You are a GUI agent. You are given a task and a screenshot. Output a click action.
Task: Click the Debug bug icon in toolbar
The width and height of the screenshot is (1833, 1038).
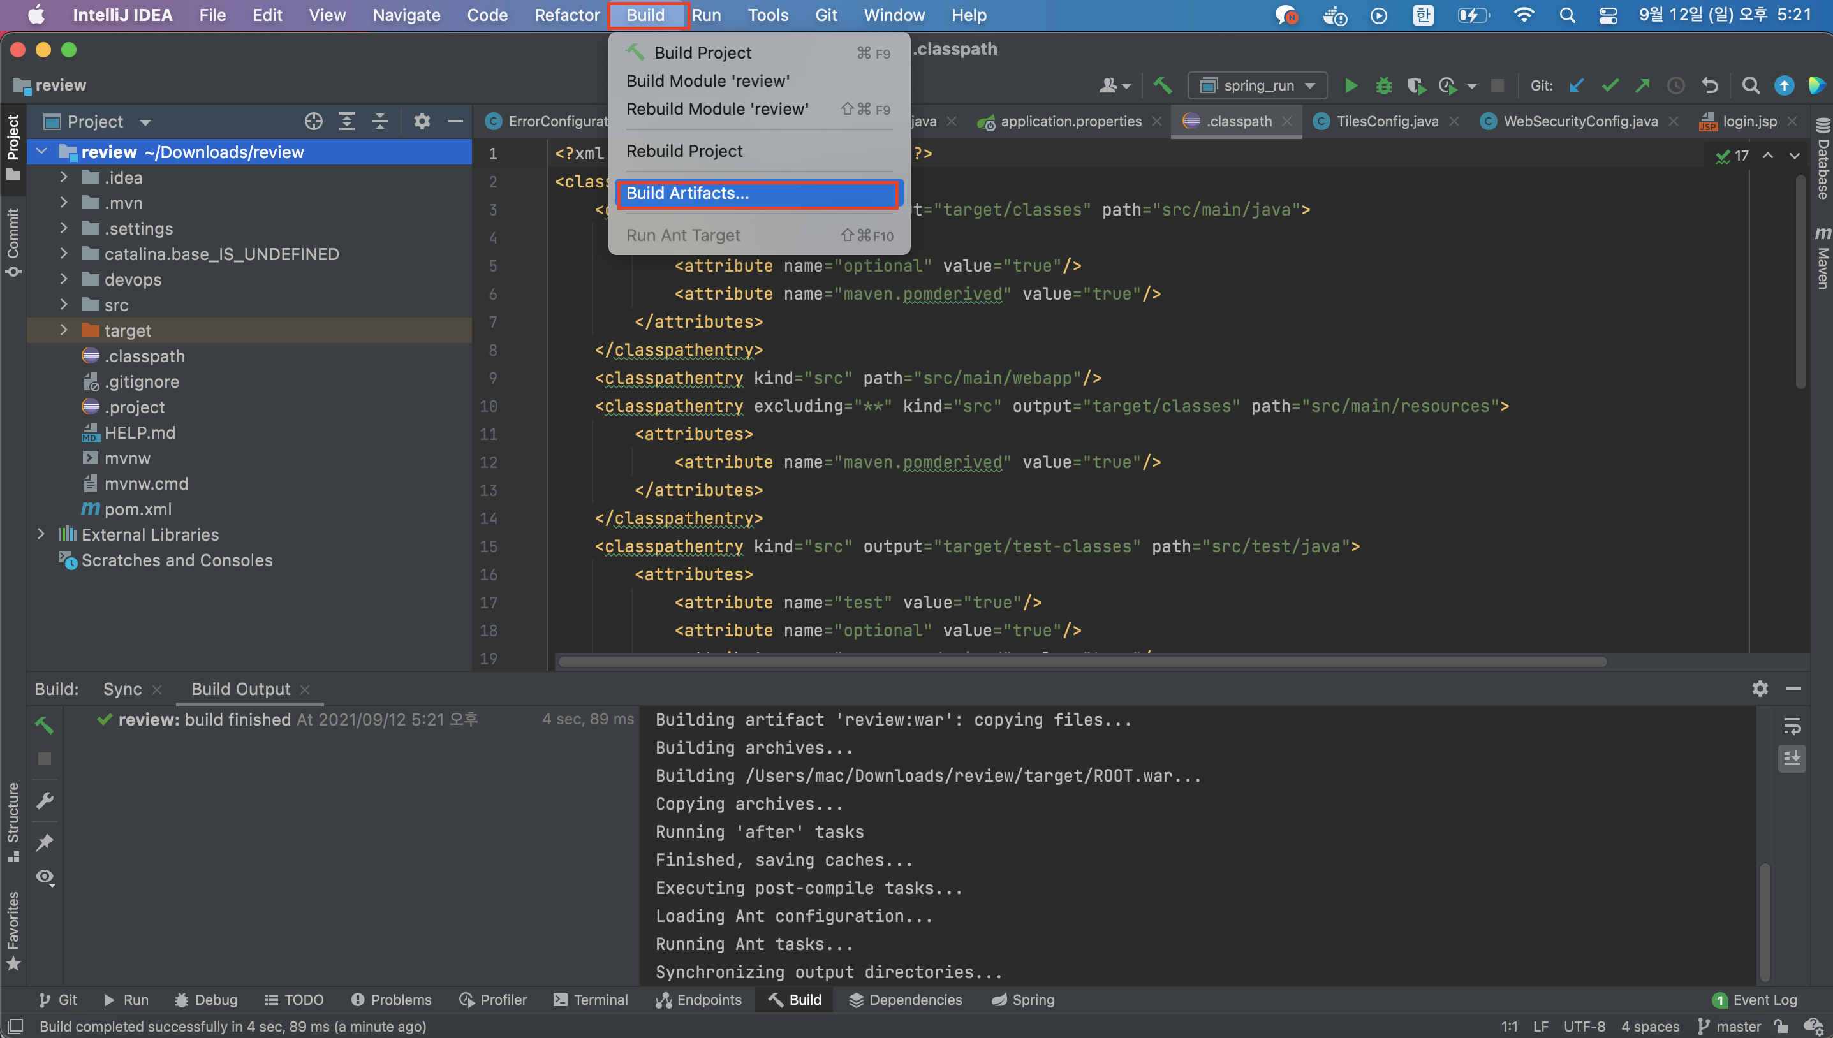point(1383,85)
